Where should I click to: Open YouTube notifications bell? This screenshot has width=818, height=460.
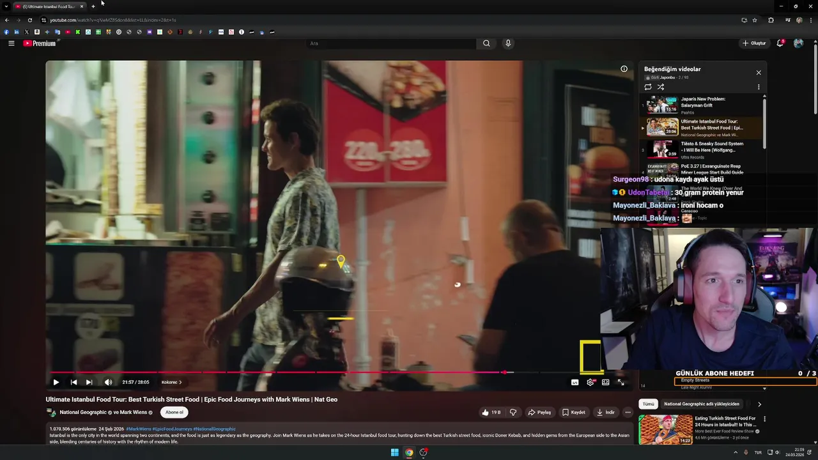click(x=780, y=43)
